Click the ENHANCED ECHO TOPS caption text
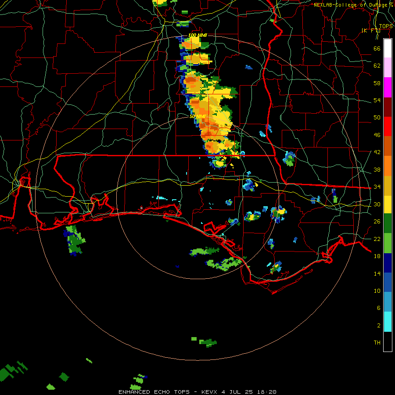 pos(154,392)
